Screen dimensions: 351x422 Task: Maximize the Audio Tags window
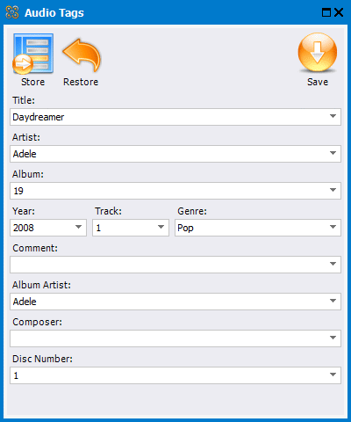[326, 12]
